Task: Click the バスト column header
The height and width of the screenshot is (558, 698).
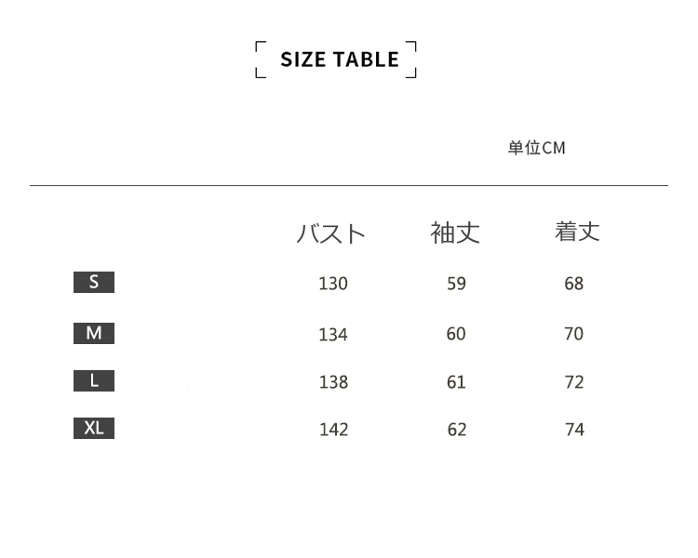Action: tap(330, 233)
